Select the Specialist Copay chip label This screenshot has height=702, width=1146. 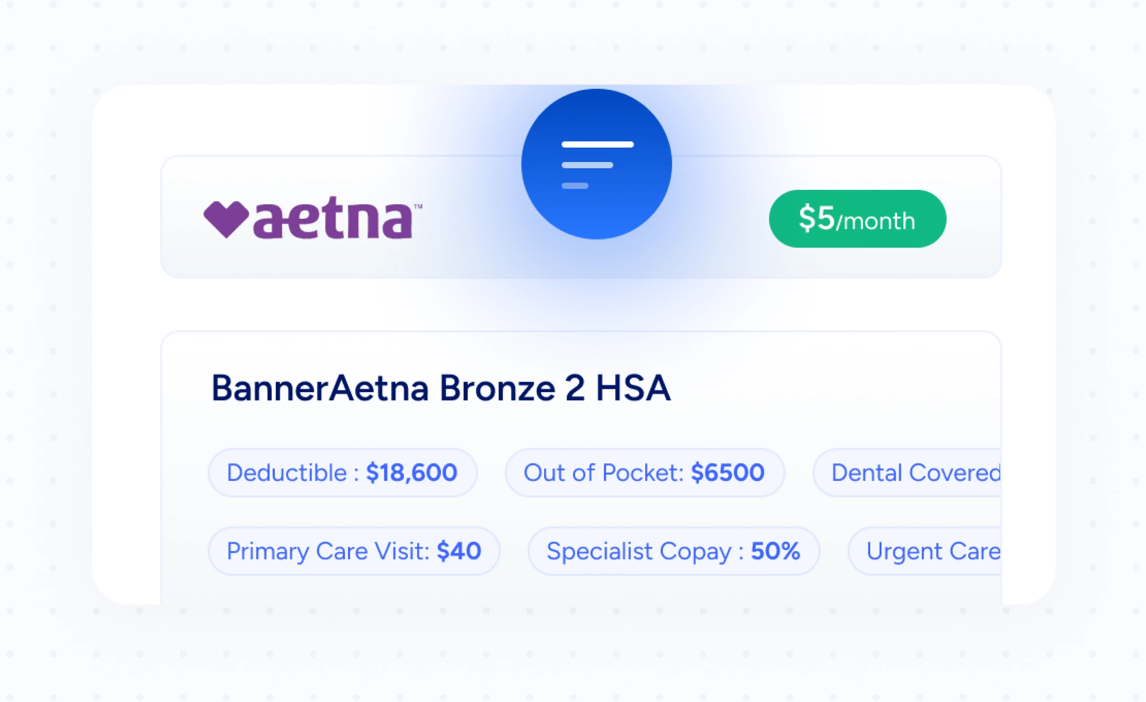point(645,551)
